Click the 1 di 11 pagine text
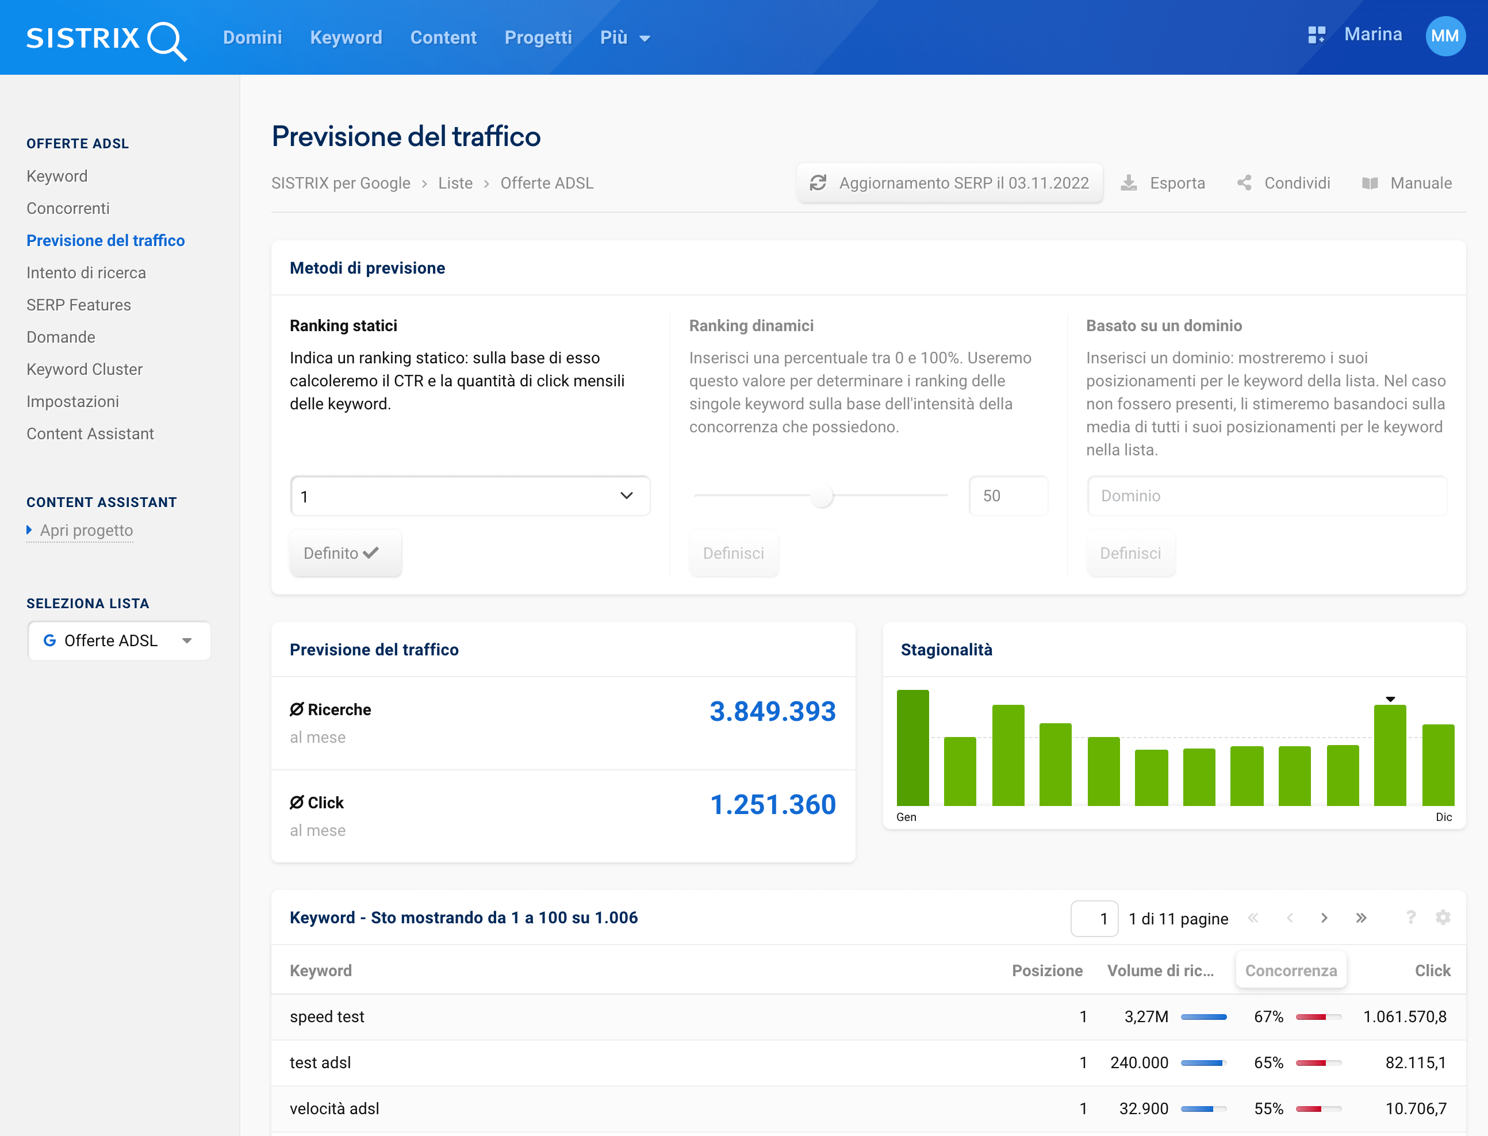 [1178, 918]
